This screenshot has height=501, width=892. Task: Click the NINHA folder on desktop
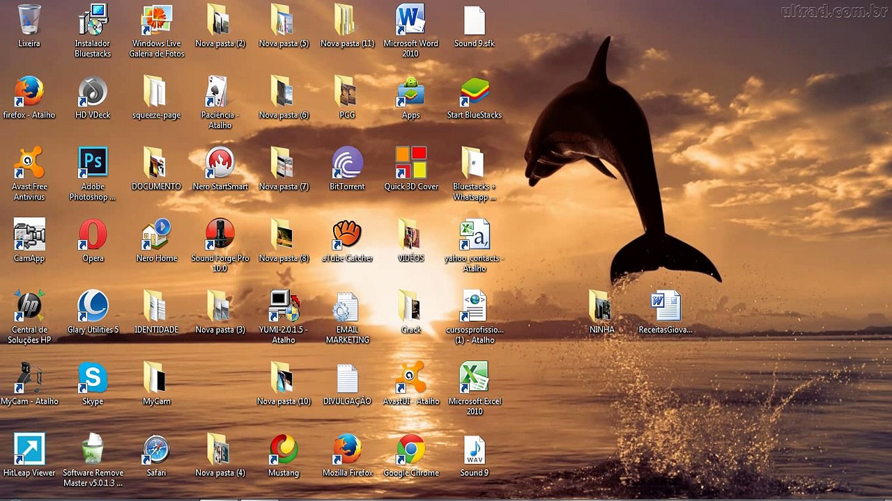[601, 306]
